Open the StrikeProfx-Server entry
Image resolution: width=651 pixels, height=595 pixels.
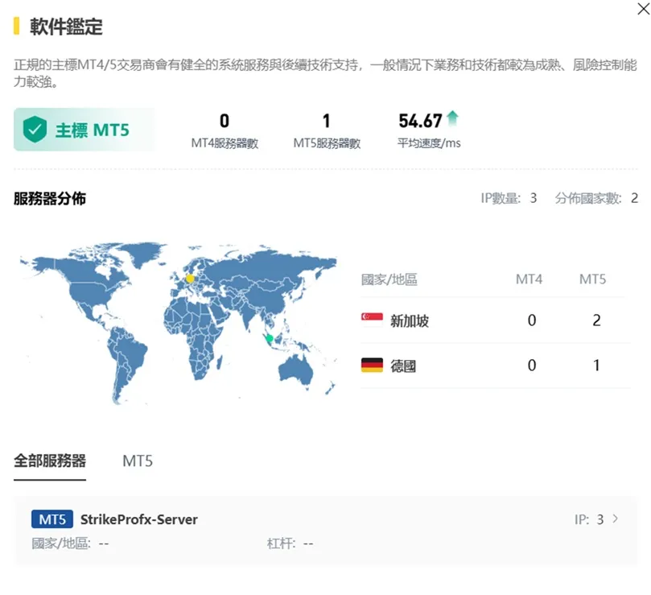click(325, 531)
